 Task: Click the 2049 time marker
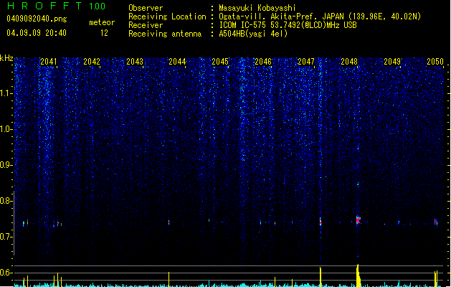click(392, 62)
